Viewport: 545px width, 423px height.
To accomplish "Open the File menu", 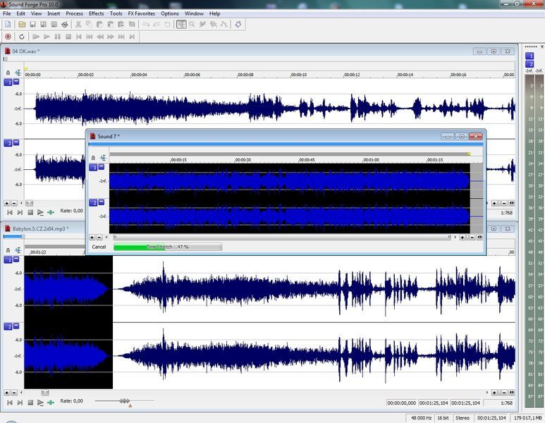I will point(7,13).
